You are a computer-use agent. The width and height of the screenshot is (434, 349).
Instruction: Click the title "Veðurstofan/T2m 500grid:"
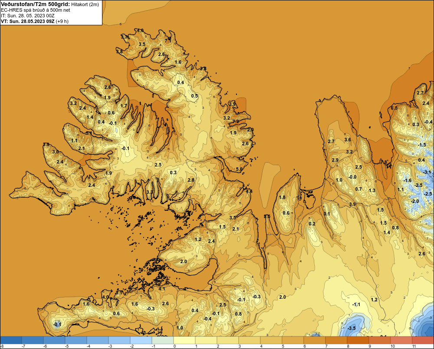pyautogui.click(x=36, y=4)
